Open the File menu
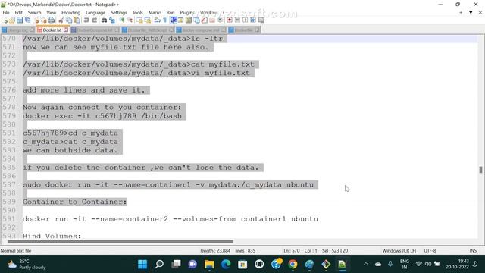Viewport: 485px width, 273px height. (x=6, y=12)
